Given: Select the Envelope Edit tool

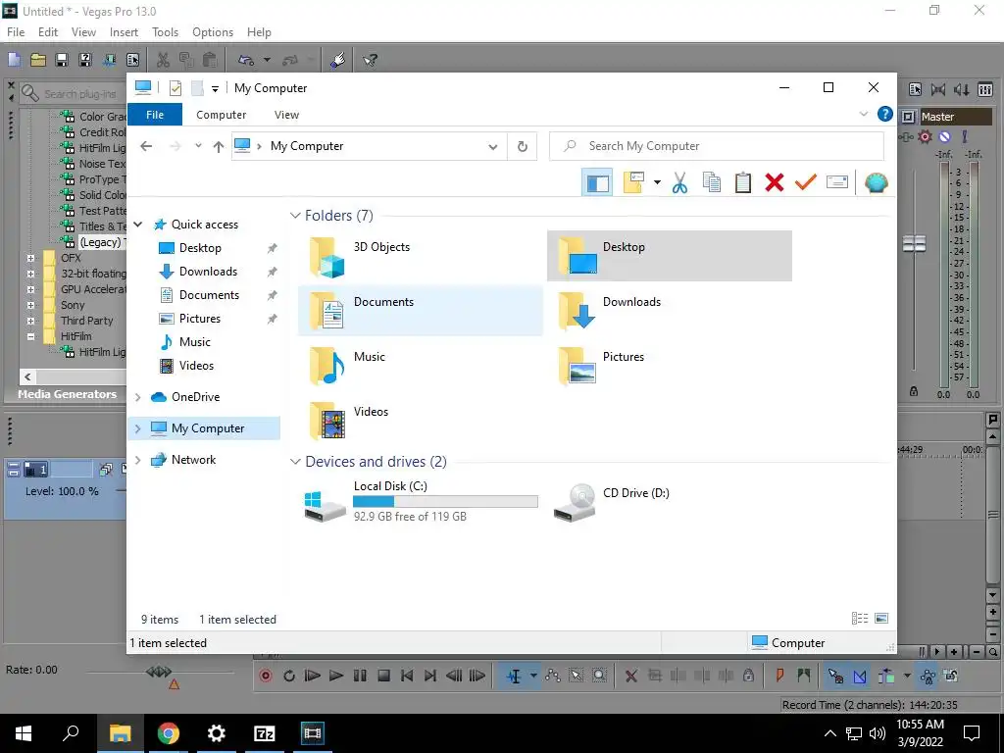Looking at the screenshot, I should 553,676.
